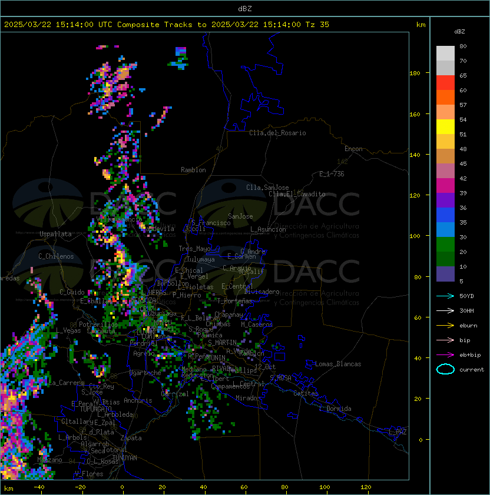
Task: Click the 'Divisadero' map label
Action: click(x=261, y=292)
